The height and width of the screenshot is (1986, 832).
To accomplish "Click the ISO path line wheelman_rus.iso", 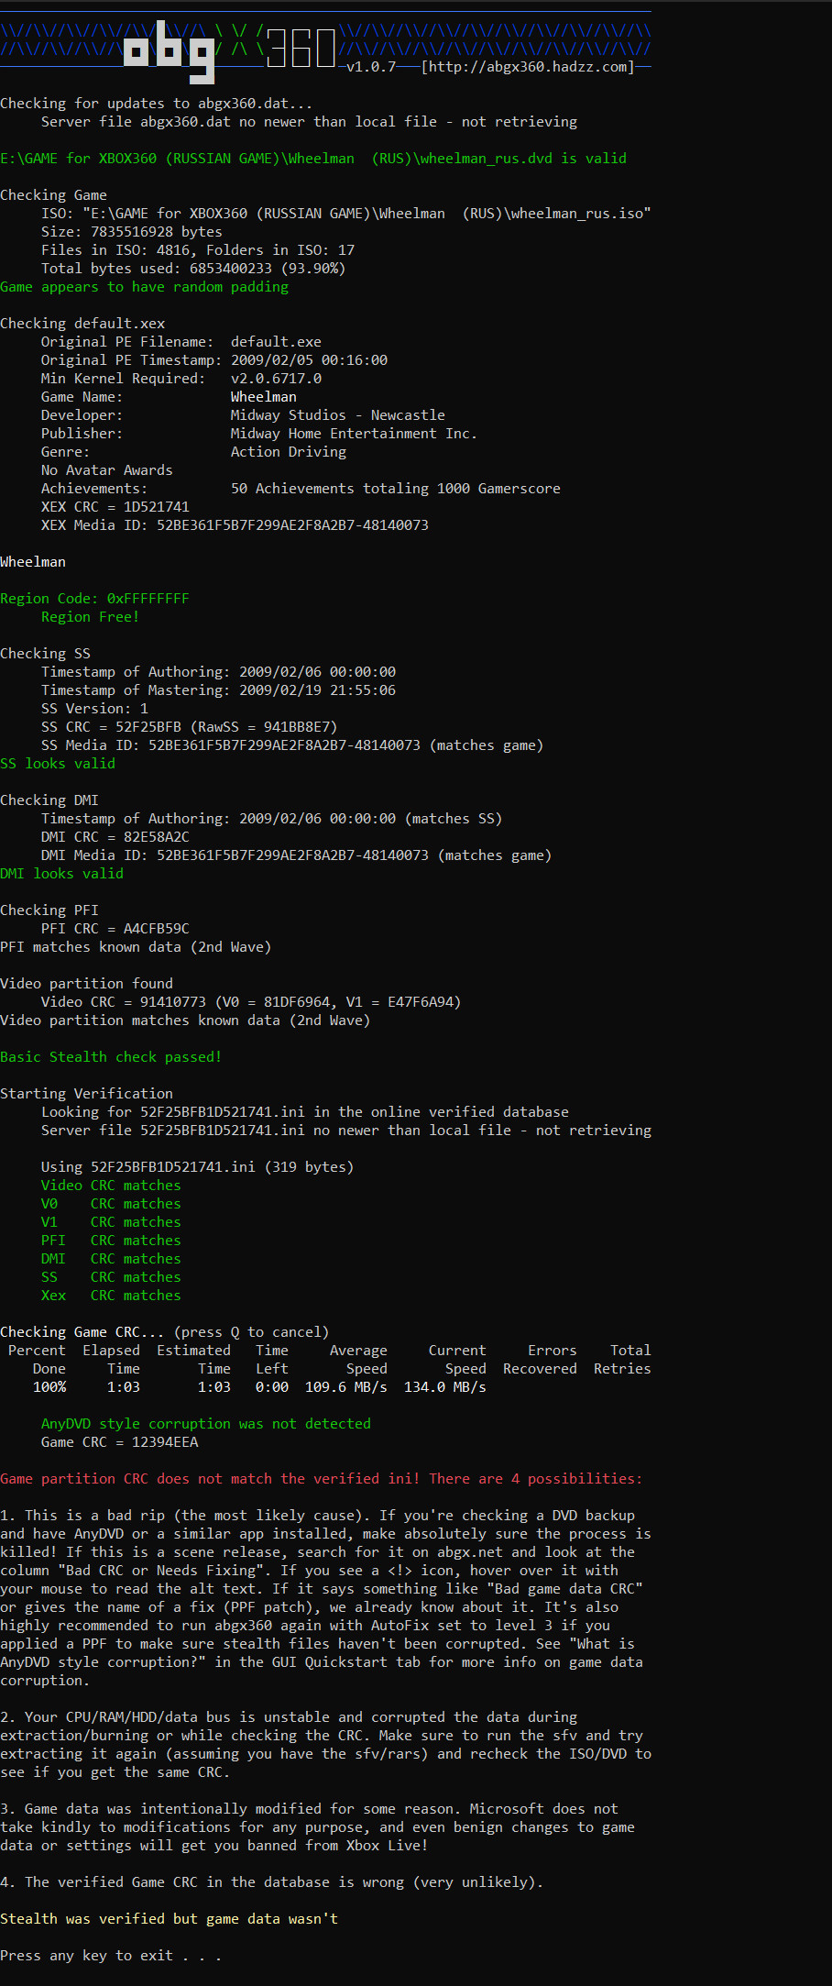I will point(346,214).
